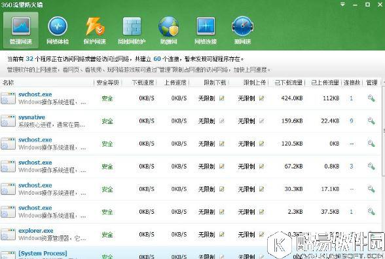Image resolution: width=385 pixels, height=259 pixels.
Task: Open the 防蹭网 globe shield tab
Action: pos(168,31)
